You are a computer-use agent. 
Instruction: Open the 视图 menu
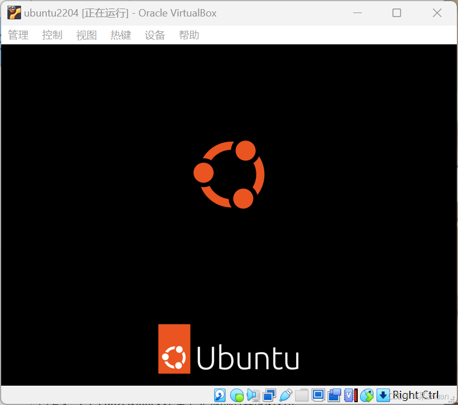(87, 35)
